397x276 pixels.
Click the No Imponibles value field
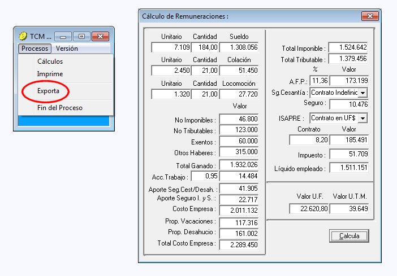[239, 119]
